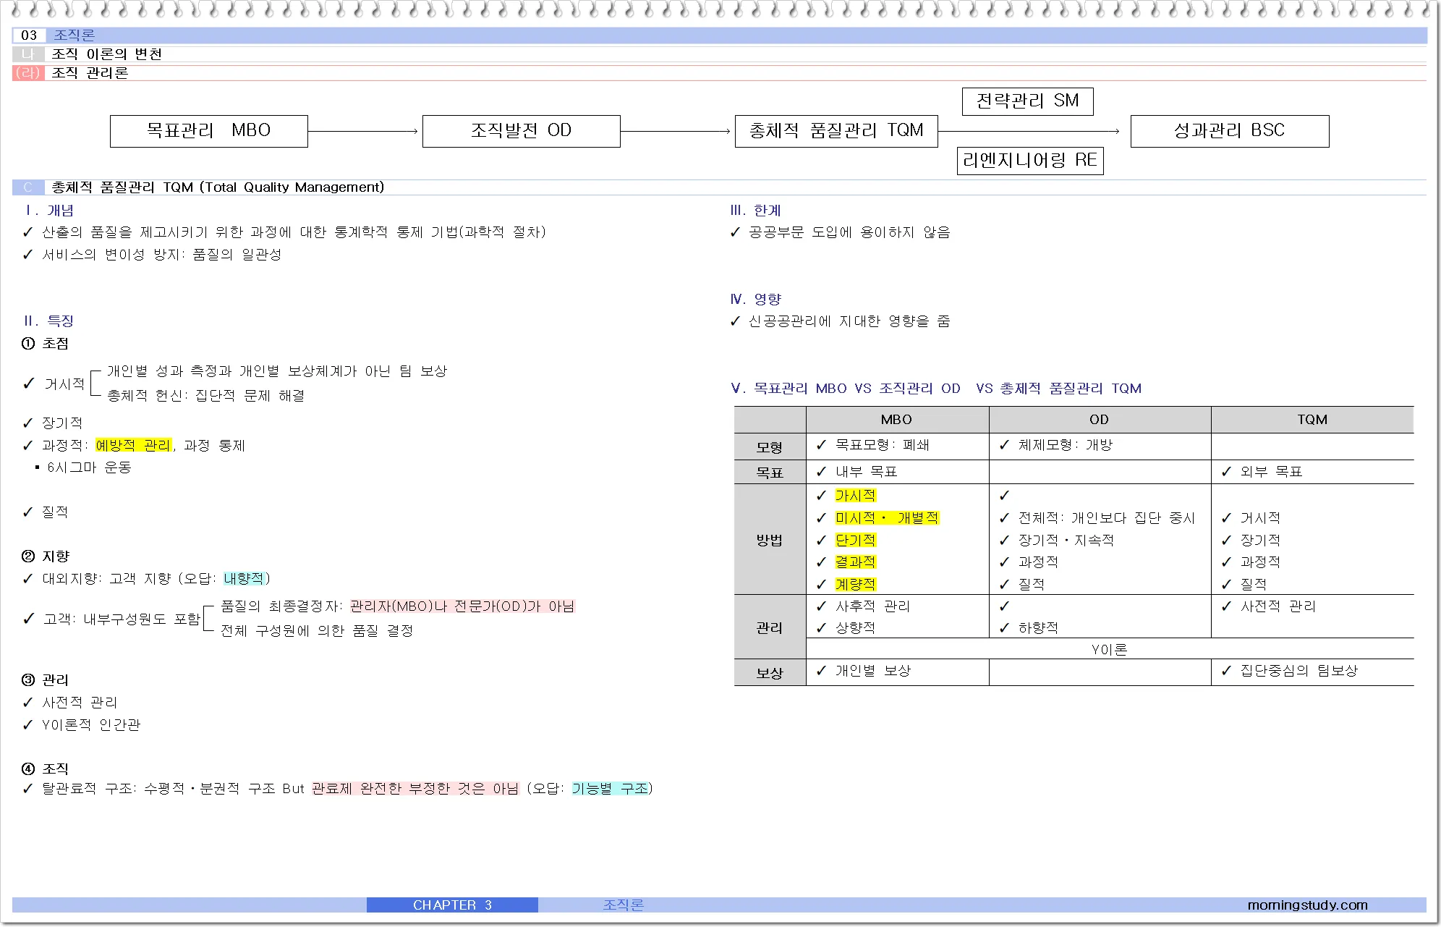Click the MBO table column header
1441x927 pixels.
point(897,420)
